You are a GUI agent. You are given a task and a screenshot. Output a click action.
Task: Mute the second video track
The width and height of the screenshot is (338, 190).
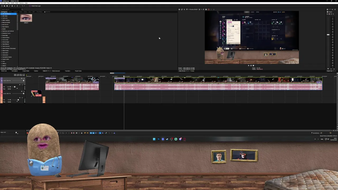point(22,91)
